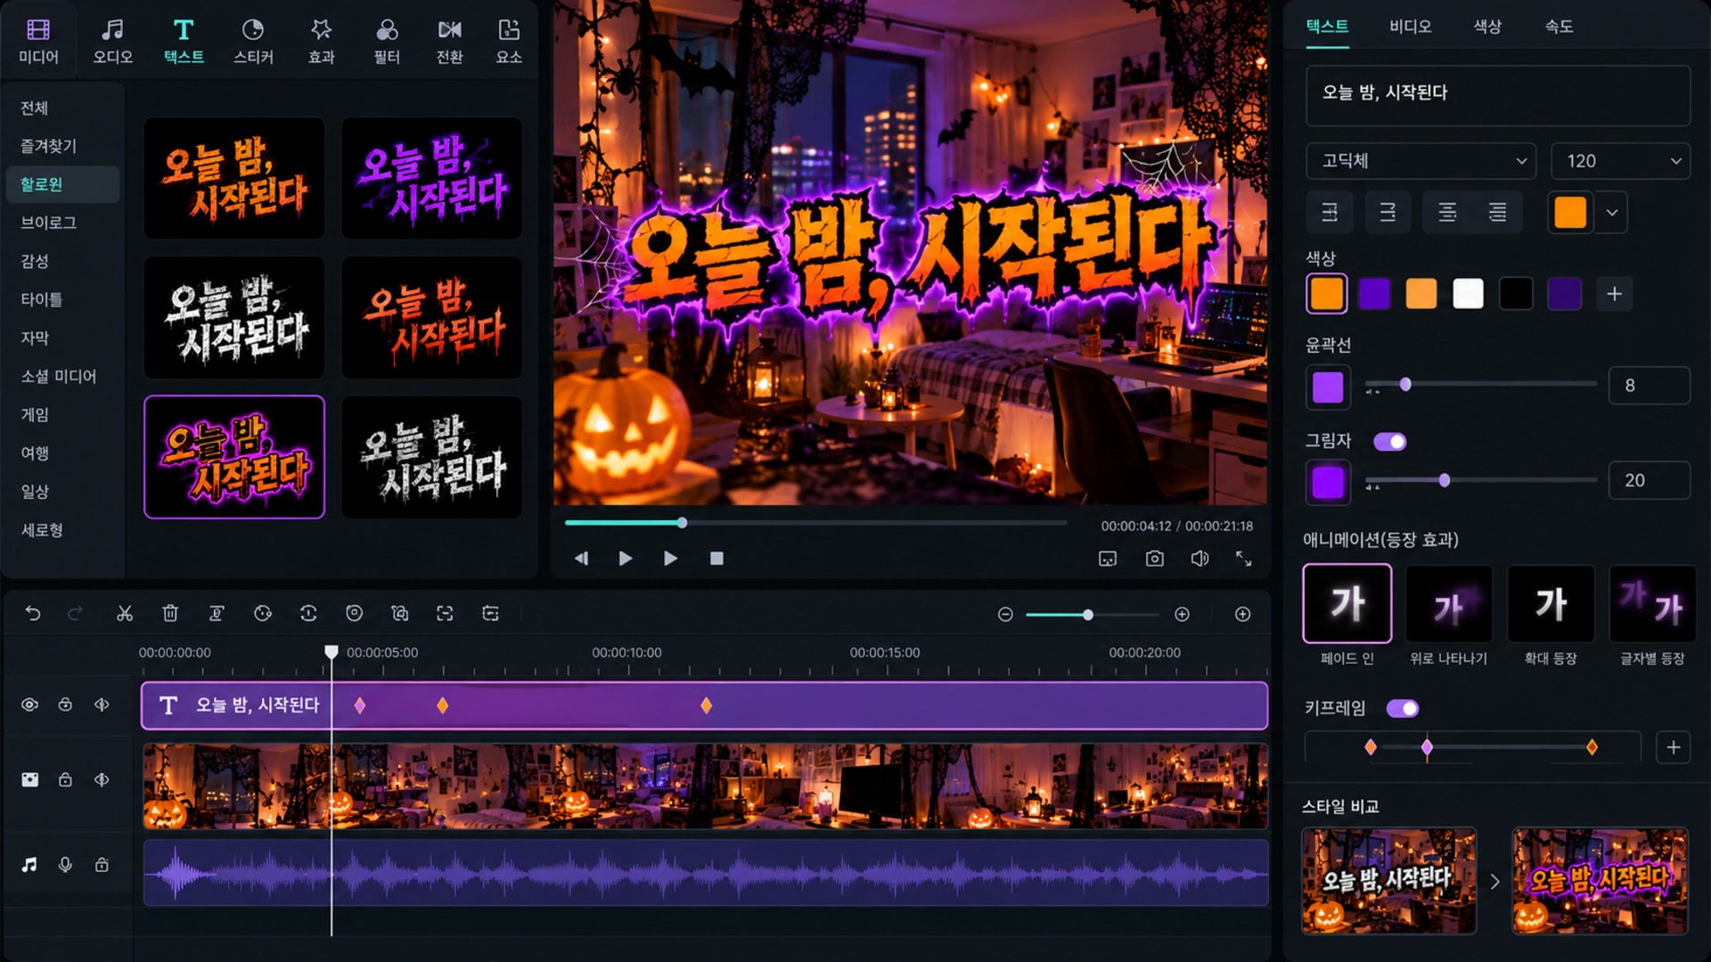Viewport: 1711px width, 962px height.
Task: Click the first keyframe diamond on text clip
Action: point(360,705)
